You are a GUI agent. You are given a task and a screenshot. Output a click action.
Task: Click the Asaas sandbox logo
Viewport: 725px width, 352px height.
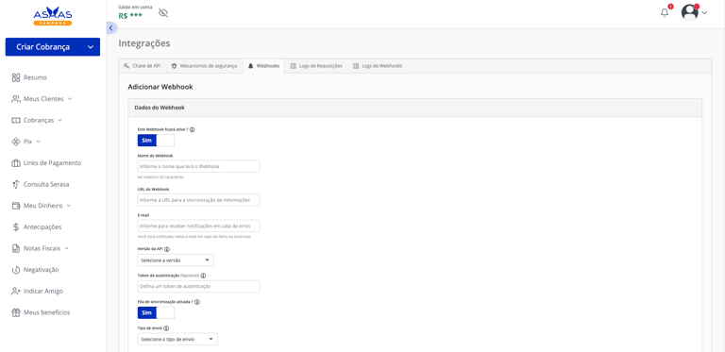[x=53, y=16]
